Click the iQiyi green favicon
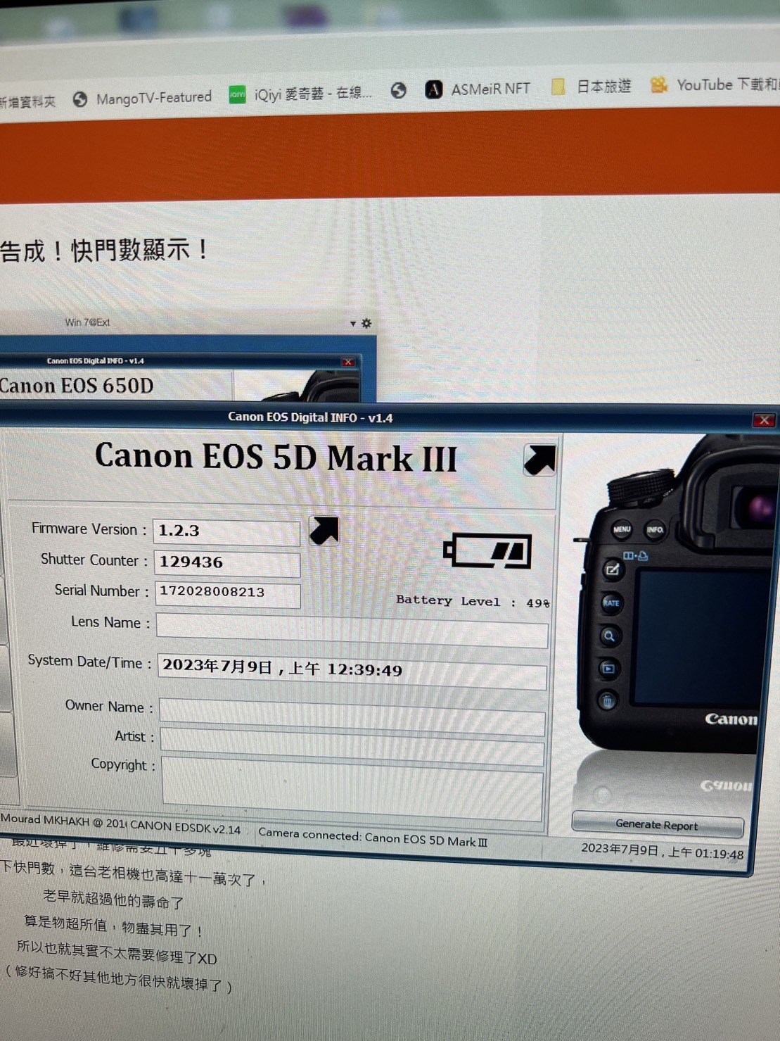The width and height of the screenshot is (780, 1041). (238, 94)
